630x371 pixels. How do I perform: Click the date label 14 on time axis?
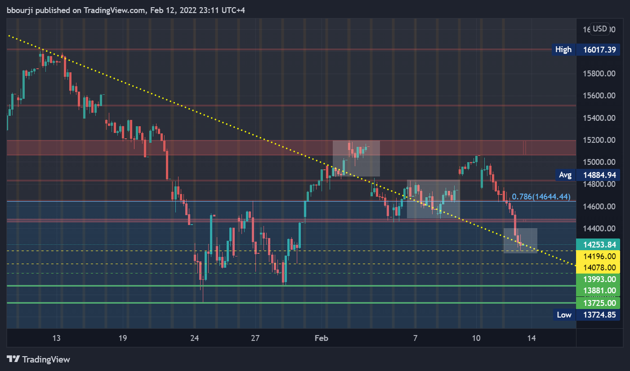click(532, 338)
